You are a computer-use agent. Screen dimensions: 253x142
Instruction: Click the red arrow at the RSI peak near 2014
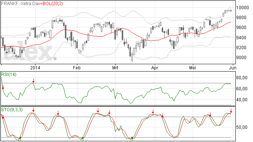click(33, 81)
